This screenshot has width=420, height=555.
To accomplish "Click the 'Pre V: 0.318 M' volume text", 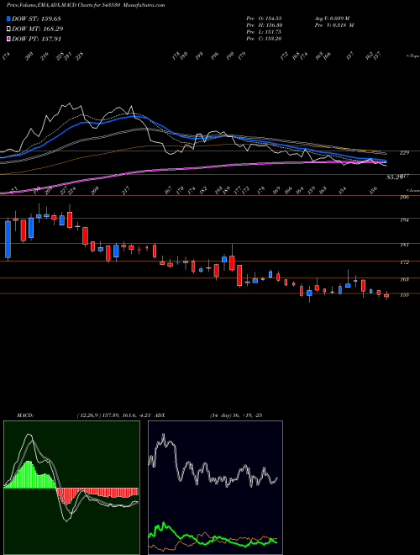I will click(x=334, y=25).
